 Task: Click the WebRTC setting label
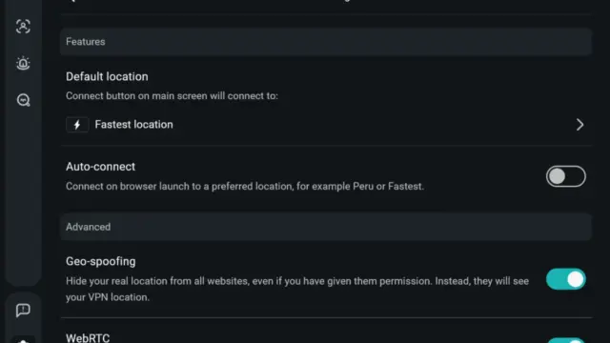88,337
